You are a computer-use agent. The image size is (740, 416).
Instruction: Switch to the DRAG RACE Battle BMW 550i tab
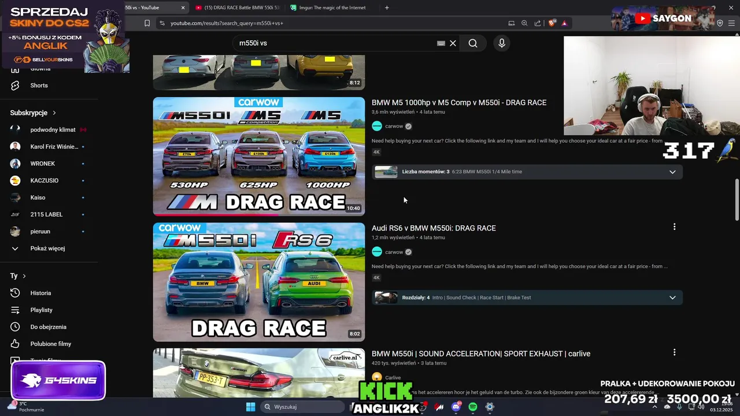click(x=237, y=8)
